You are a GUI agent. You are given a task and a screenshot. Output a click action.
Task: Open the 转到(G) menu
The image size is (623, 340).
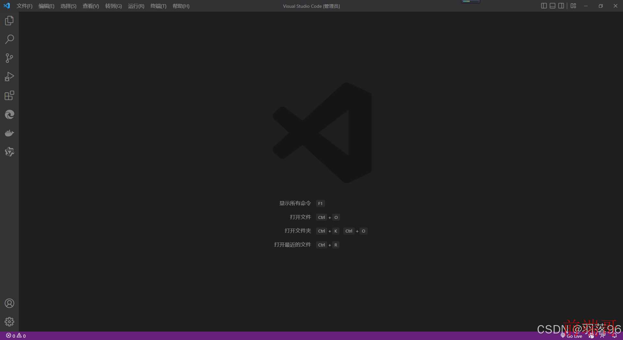[114, 6]
